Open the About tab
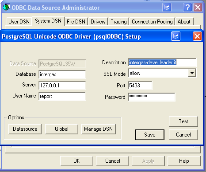Viewport: 206px width, 172px height. 184,22
